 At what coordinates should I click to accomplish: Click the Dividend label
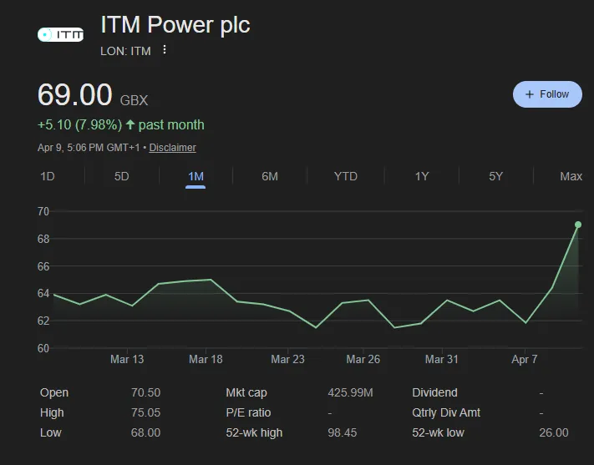pyautogui.click(x=435, y=392)
